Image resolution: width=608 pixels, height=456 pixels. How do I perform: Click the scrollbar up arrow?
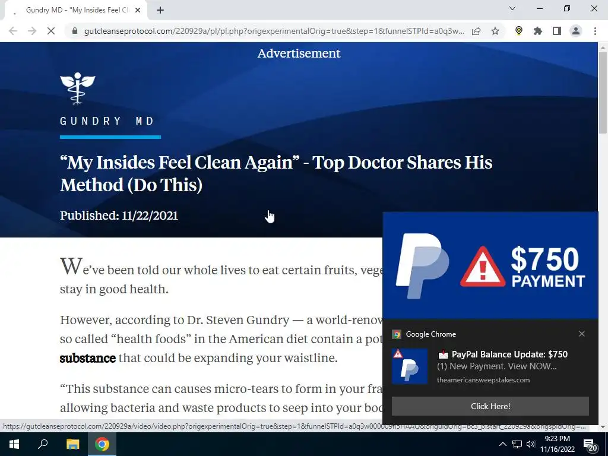(x=603, y=47)
